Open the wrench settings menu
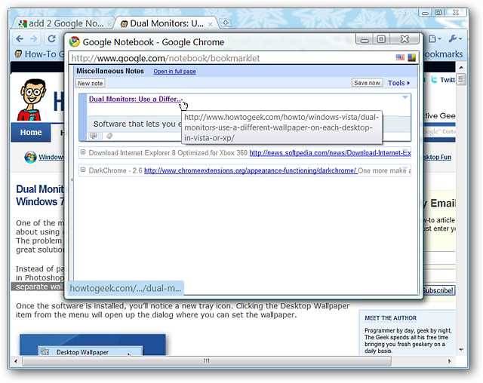Viewport: 483px width, 383px height. (455, 38)
